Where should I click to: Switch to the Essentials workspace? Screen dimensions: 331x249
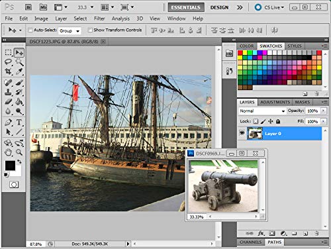coord(186,7)
